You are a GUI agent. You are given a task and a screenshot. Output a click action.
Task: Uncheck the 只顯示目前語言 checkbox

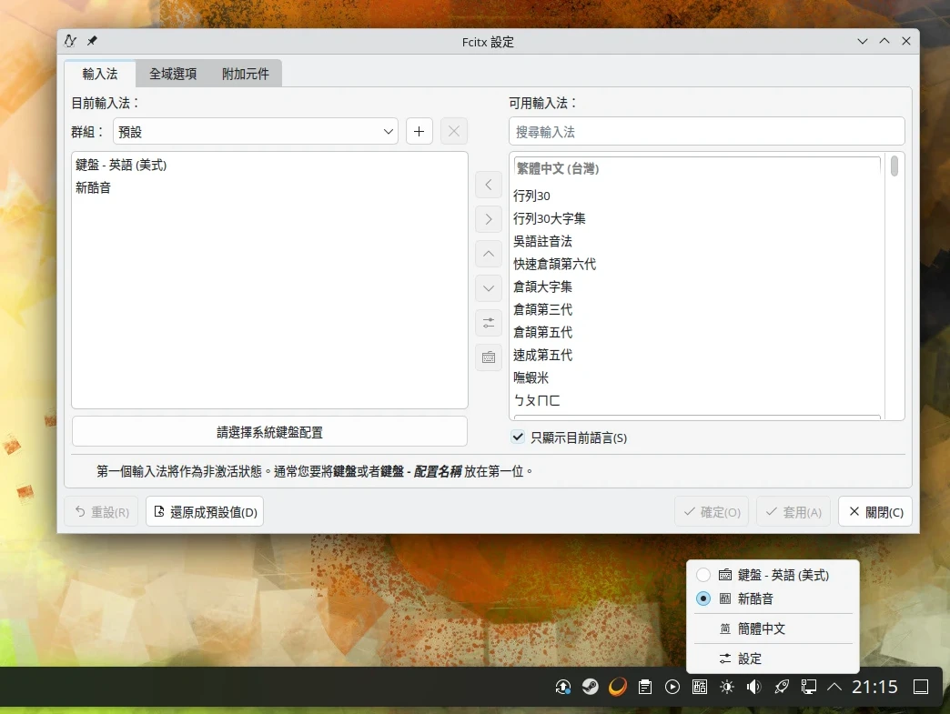tap(518, 437)
